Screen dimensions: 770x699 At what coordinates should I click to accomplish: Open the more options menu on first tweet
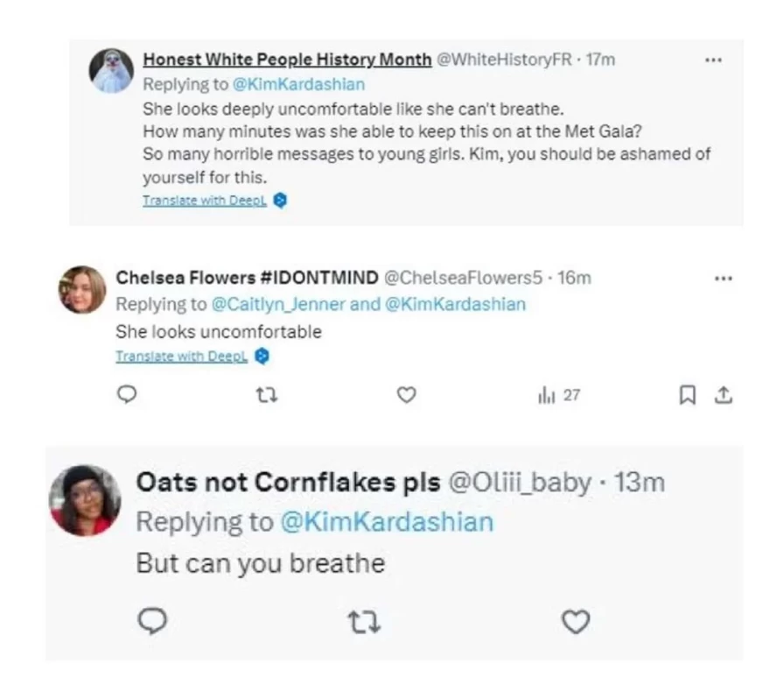(714, 60)
